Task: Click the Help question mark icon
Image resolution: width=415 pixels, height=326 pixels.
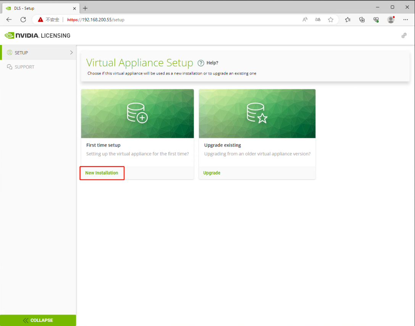Action: [x=201, y=63]
